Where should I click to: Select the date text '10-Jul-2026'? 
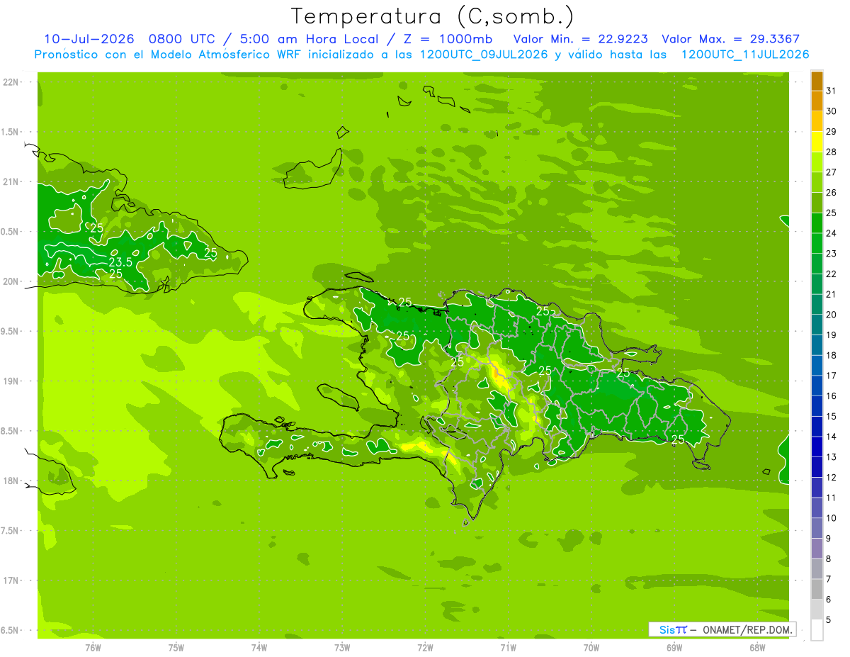89,39
